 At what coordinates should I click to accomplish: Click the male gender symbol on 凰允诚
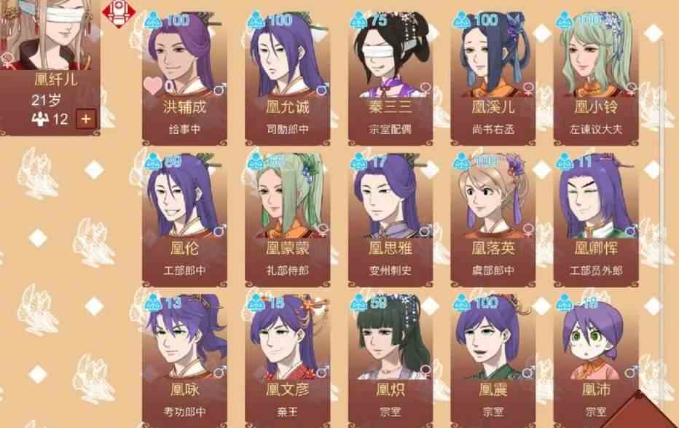click(322, 90)
